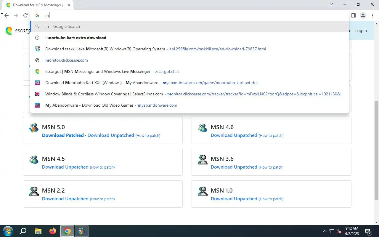Open the Chrome side panel icon
Screen dimensions: 379x237
(353, 15)
